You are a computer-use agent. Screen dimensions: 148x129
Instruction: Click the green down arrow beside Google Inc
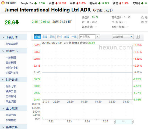[36, 3]
